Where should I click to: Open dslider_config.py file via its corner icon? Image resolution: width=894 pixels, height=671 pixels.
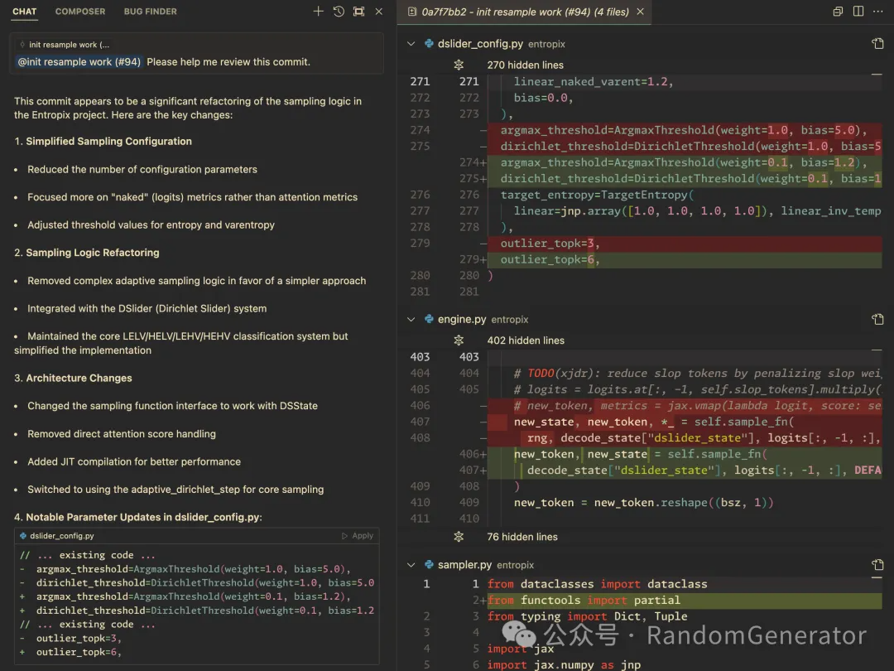877,43
